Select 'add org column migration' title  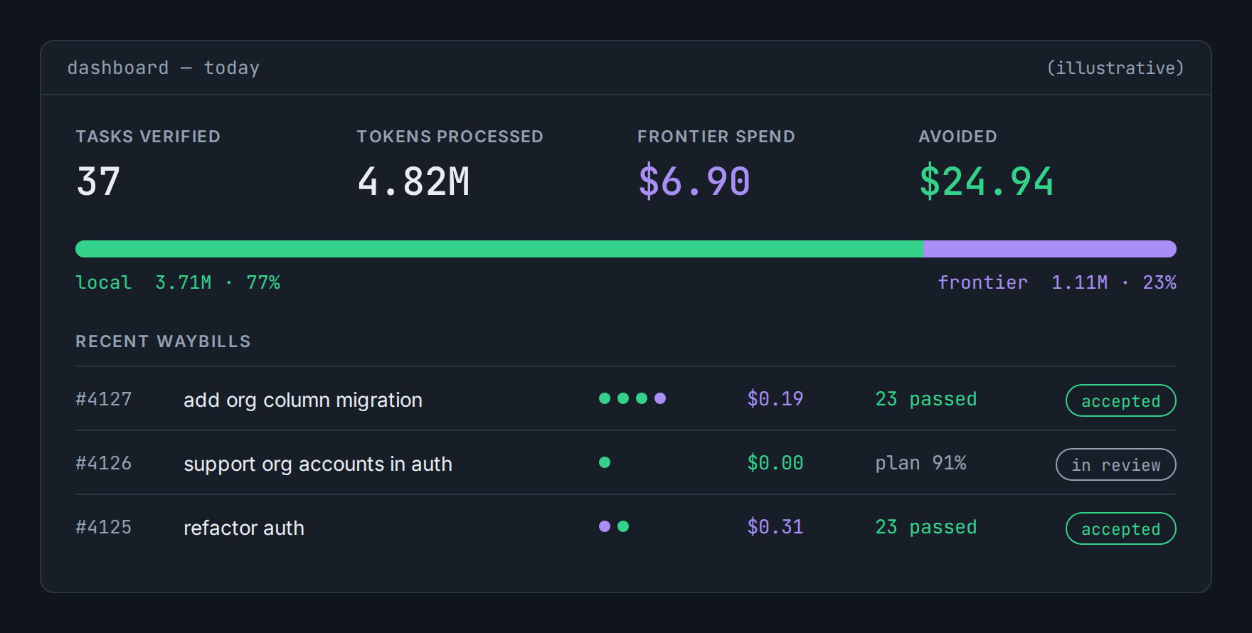[x=303, y=400]
